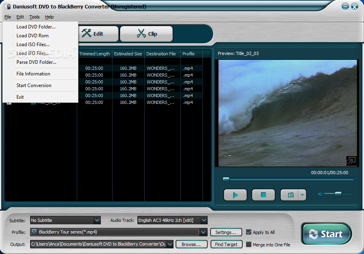Click the Profile column header
The width and height of the screenshot is (364, 254).
click(192, 54)
